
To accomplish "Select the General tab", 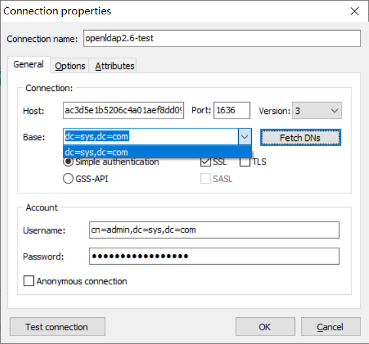I will [x=29, y=64].
